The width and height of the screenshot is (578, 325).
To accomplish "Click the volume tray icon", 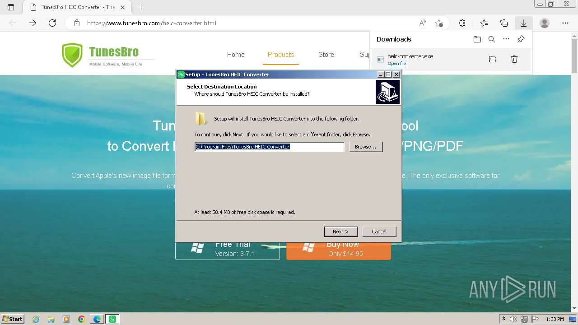I will [513, 319].
